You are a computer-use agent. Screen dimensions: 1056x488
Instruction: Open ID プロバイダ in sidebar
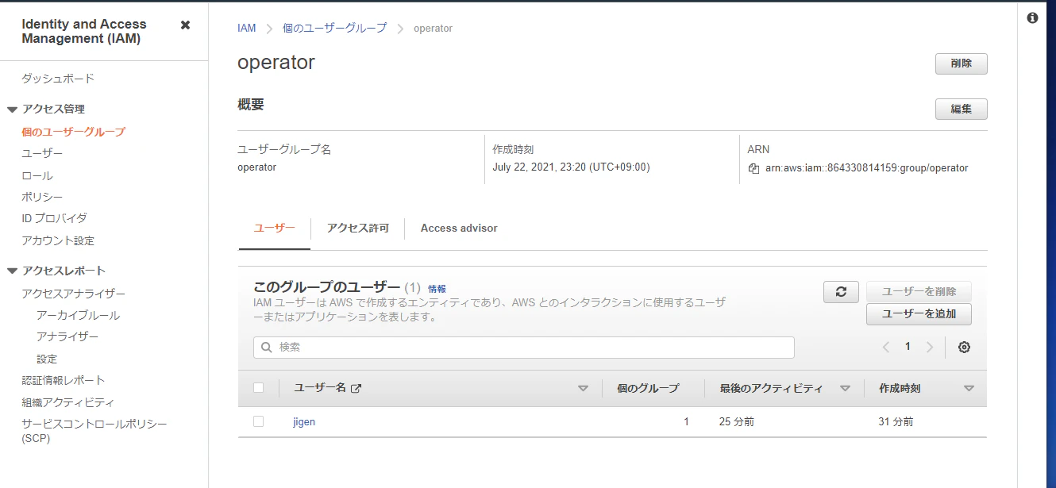54,218
